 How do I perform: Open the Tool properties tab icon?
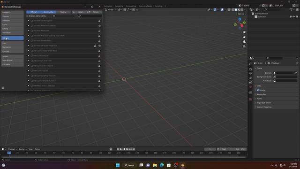250,64
